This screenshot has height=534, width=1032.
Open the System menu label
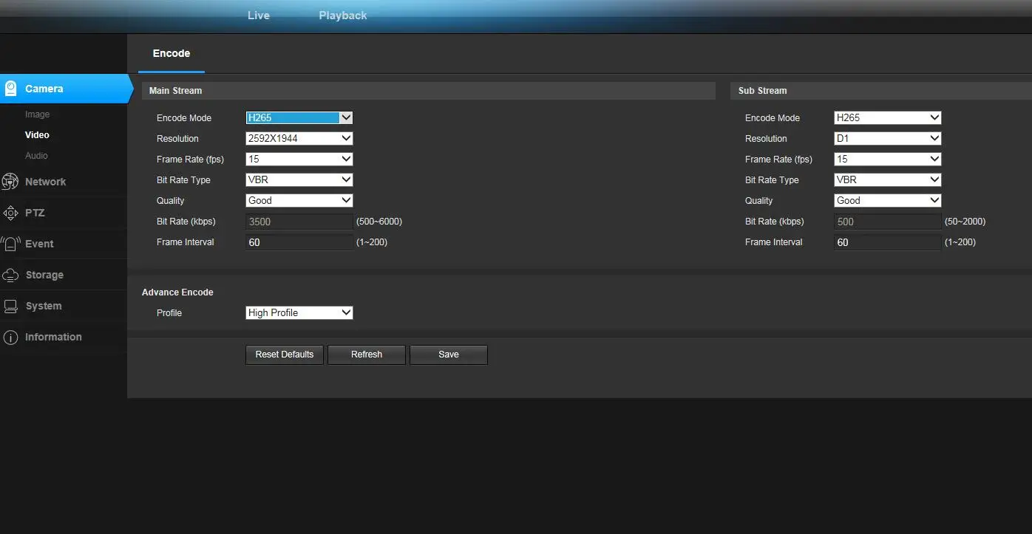[44, 306]
